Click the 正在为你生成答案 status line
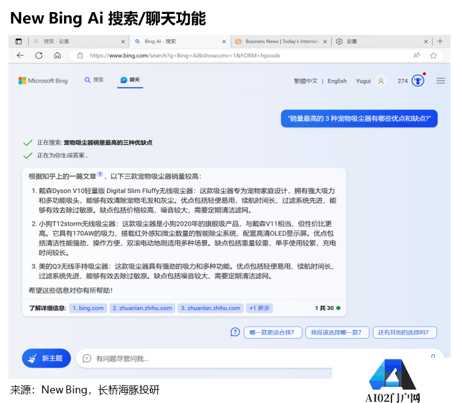 coord(63,156)
